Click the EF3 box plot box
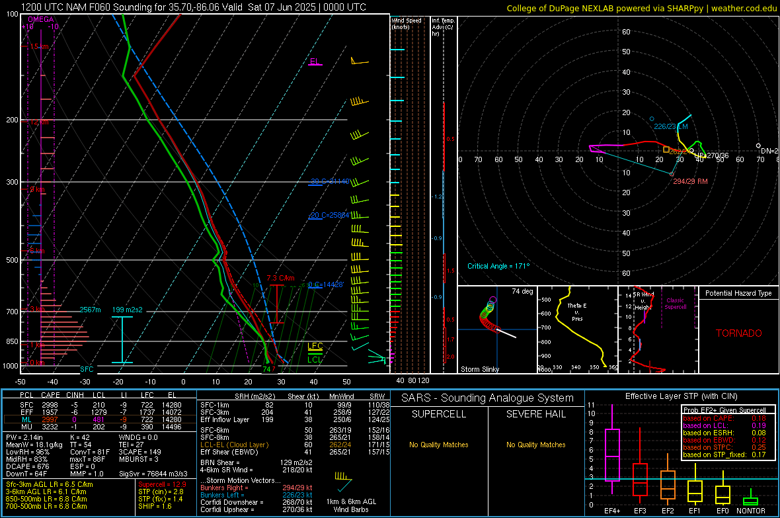The height and width of the screenshot is (518, 780). coord(640,479)
